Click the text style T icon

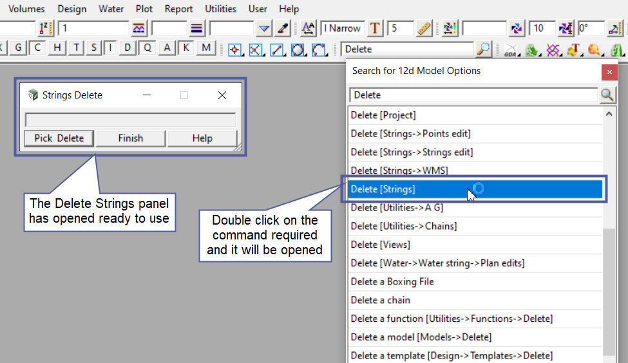[x=375, y=28]
